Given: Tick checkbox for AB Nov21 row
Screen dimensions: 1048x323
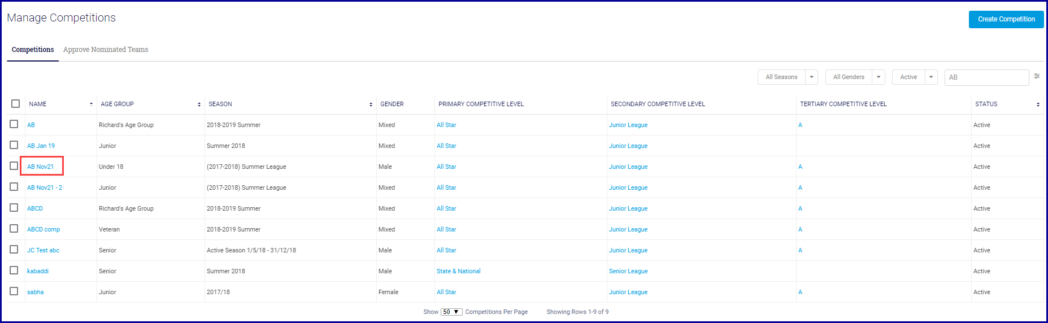Looking at the screenshot, I should (14, 166).
